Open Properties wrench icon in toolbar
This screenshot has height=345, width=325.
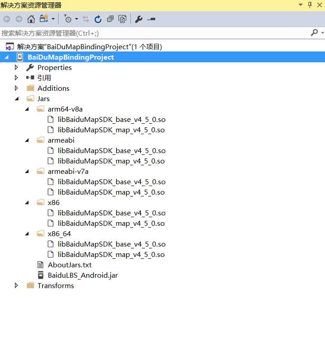(139, 19)
